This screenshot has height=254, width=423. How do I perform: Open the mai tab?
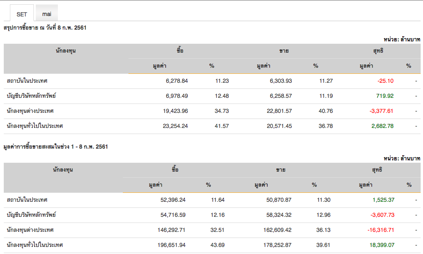[x=47, y=14]
